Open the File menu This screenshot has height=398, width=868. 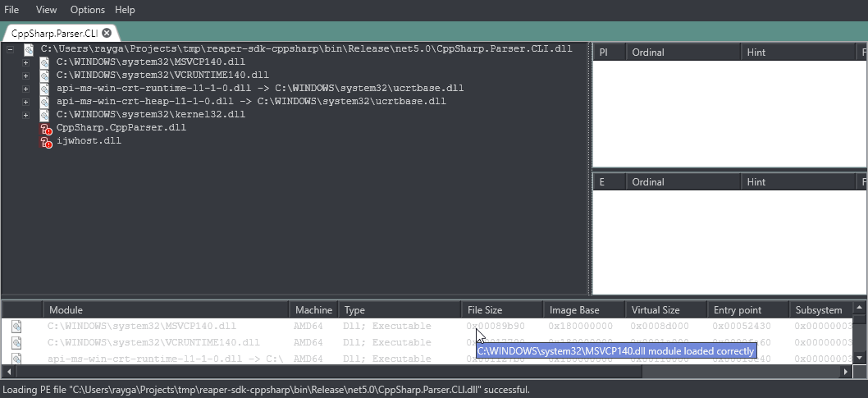click(11, 9)
